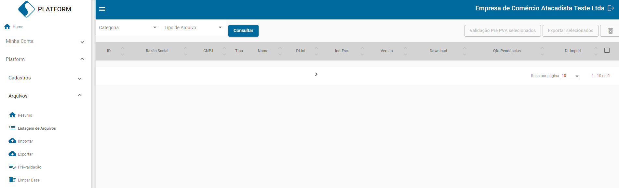Select Listagem de Arquivos menu item
This screenshot has width=619, height=188.
(37, 128)
